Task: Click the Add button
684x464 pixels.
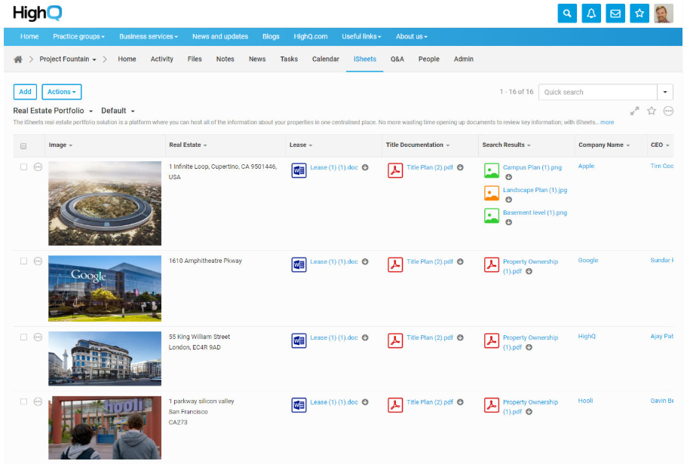Action: click(x=25, y=92)
